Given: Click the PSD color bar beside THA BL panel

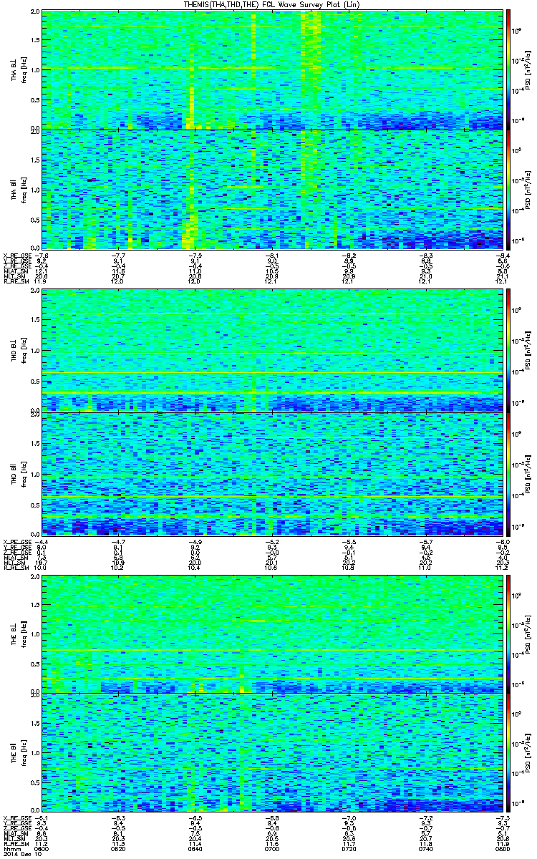Looking at the screenshot, I should tap(509, 69).
